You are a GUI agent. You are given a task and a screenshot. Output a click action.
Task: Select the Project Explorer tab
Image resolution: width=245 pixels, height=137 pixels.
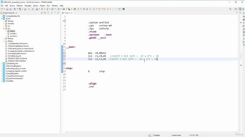(x=9, y=13)
